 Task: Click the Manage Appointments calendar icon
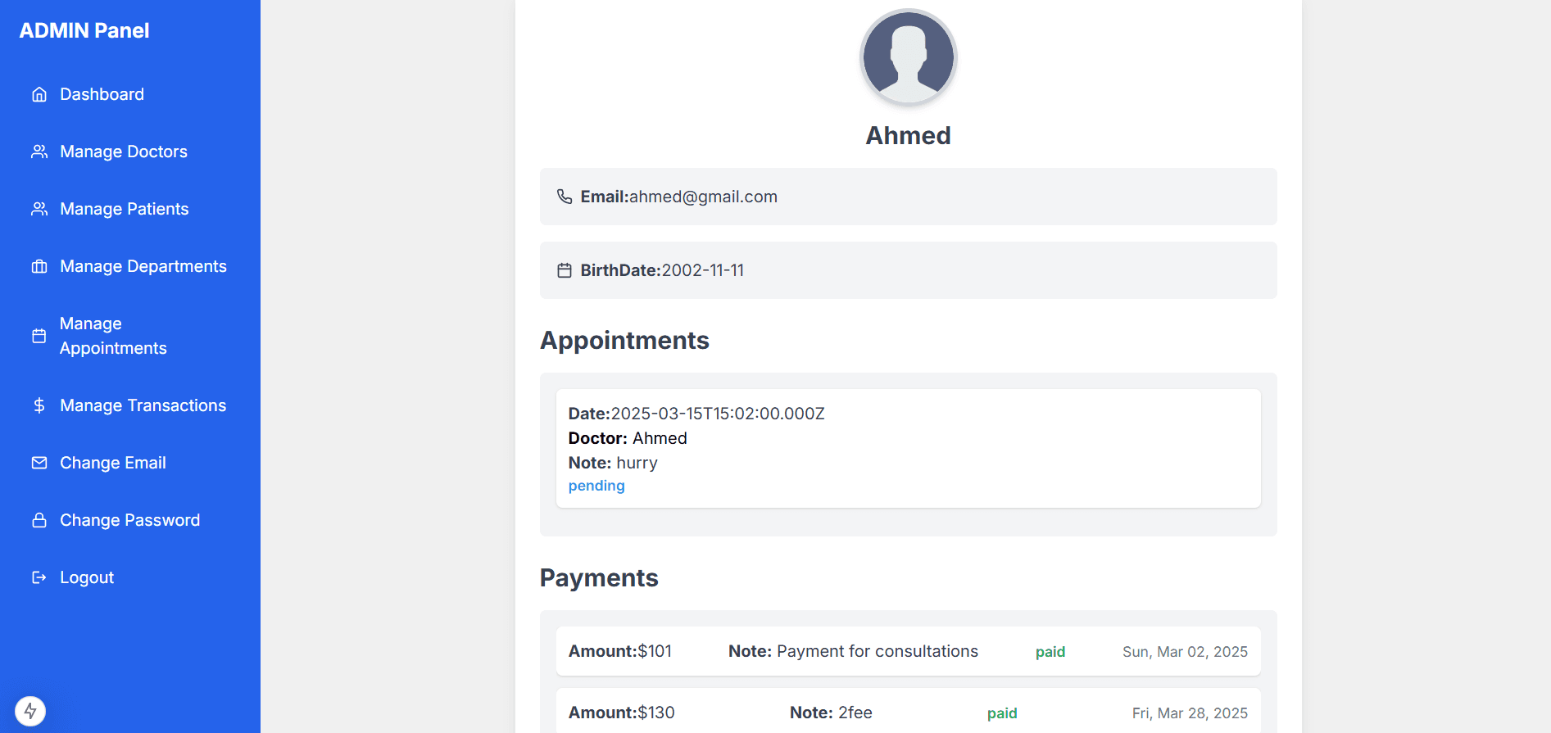pyautogui.click(x=39, y=336)
